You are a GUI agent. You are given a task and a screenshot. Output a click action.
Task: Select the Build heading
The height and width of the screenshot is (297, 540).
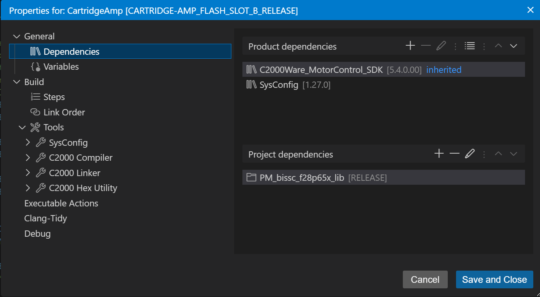coord(34,82)
